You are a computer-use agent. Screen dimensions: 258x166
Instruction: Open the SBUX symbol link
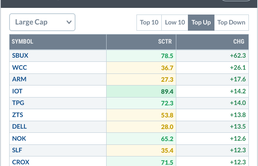tap(20, 56)
